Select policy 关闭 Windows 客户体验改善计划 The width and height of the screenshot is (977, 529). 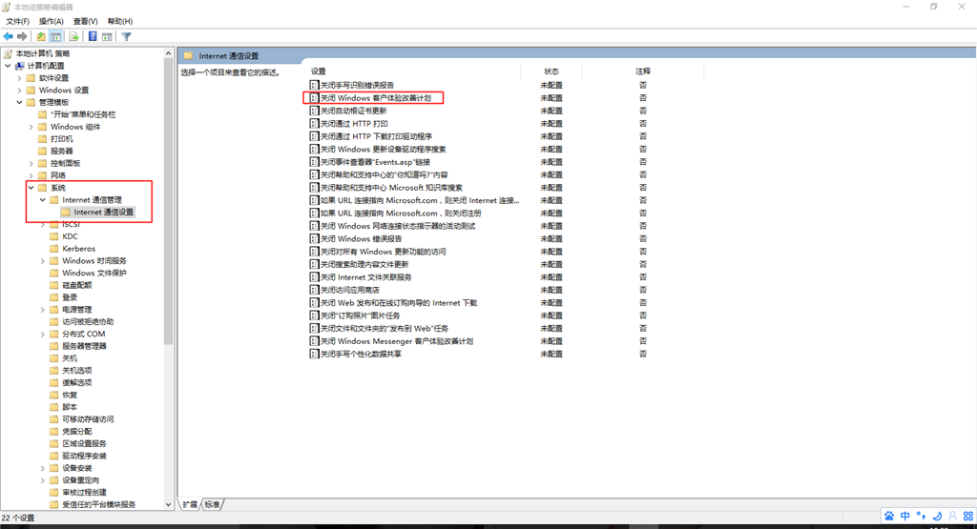point(376,98)
